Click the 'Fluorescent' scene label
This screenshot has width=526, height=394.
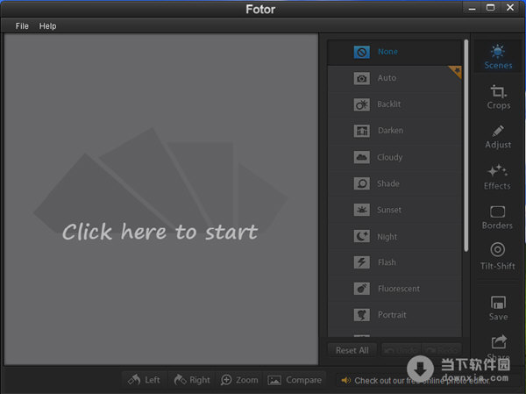(x=399, y=289)
